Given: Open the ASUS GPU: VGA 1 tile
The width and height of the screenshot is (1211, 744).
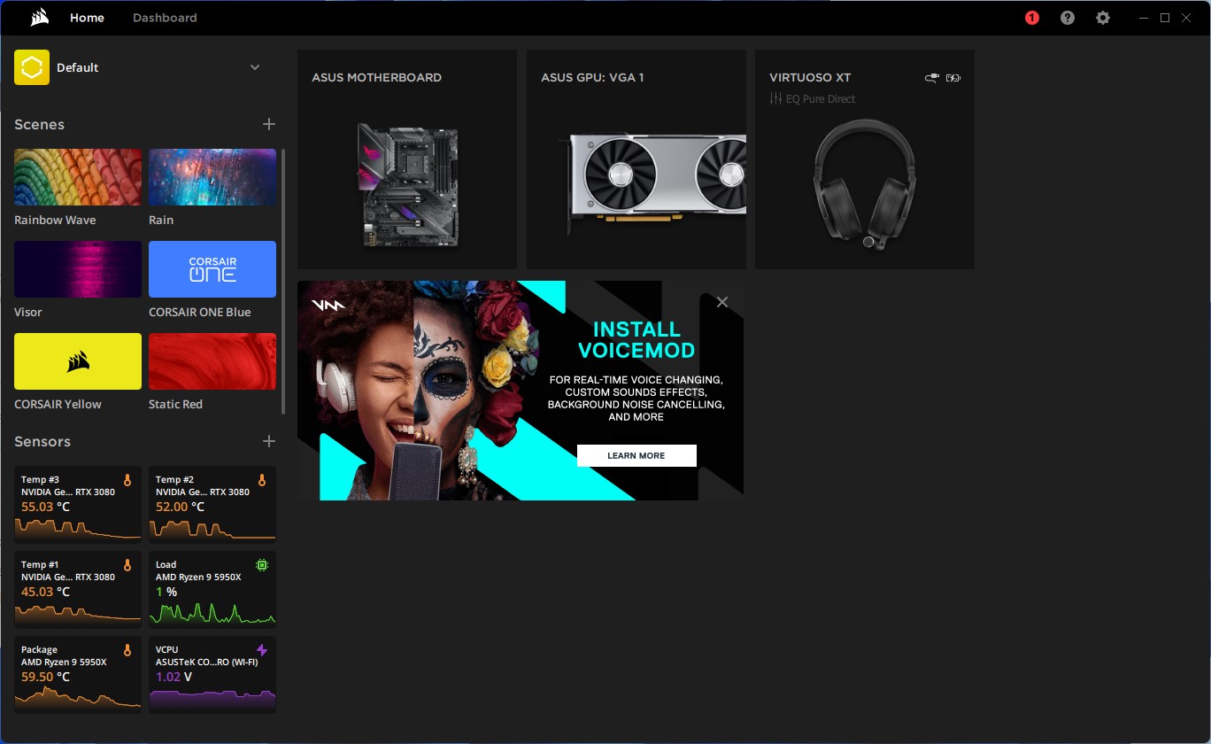Looking at the screenshot, I should [636, 159].
